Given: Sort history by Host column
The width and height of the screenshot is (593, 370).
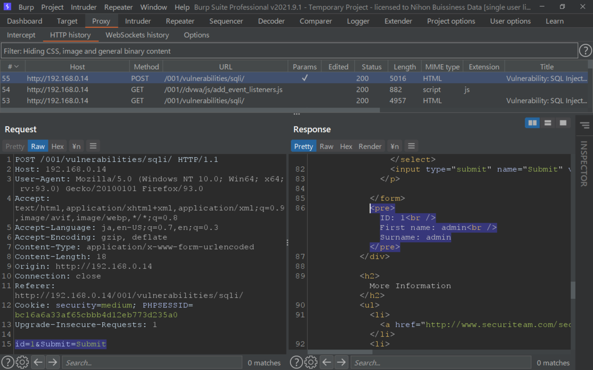Looking at the screenshot, I should tap(77, 67).
